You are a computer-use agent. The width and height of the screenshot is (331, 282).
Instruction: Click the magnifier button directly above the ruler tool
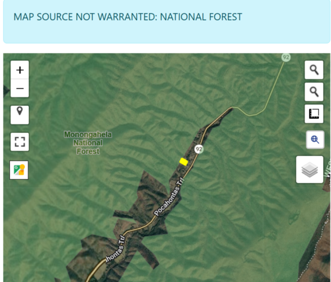314,92
